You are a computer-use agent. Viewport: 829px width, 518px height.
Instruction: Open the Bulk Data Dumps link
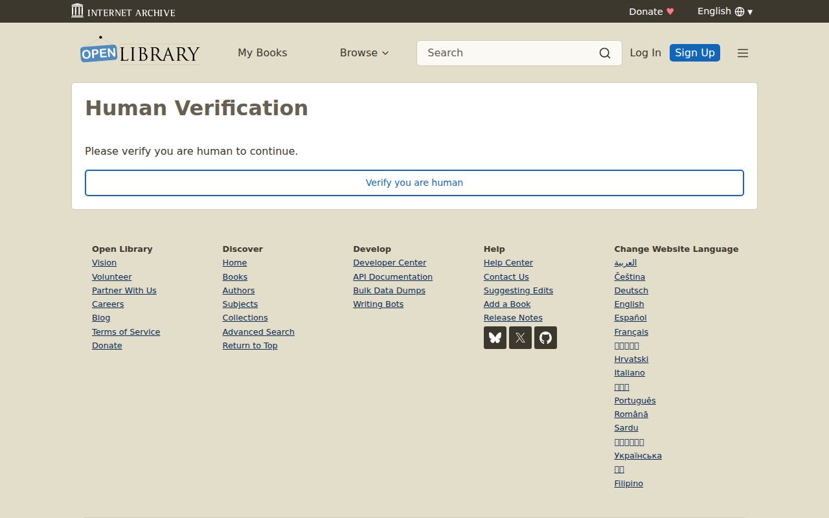click(389, 291)
